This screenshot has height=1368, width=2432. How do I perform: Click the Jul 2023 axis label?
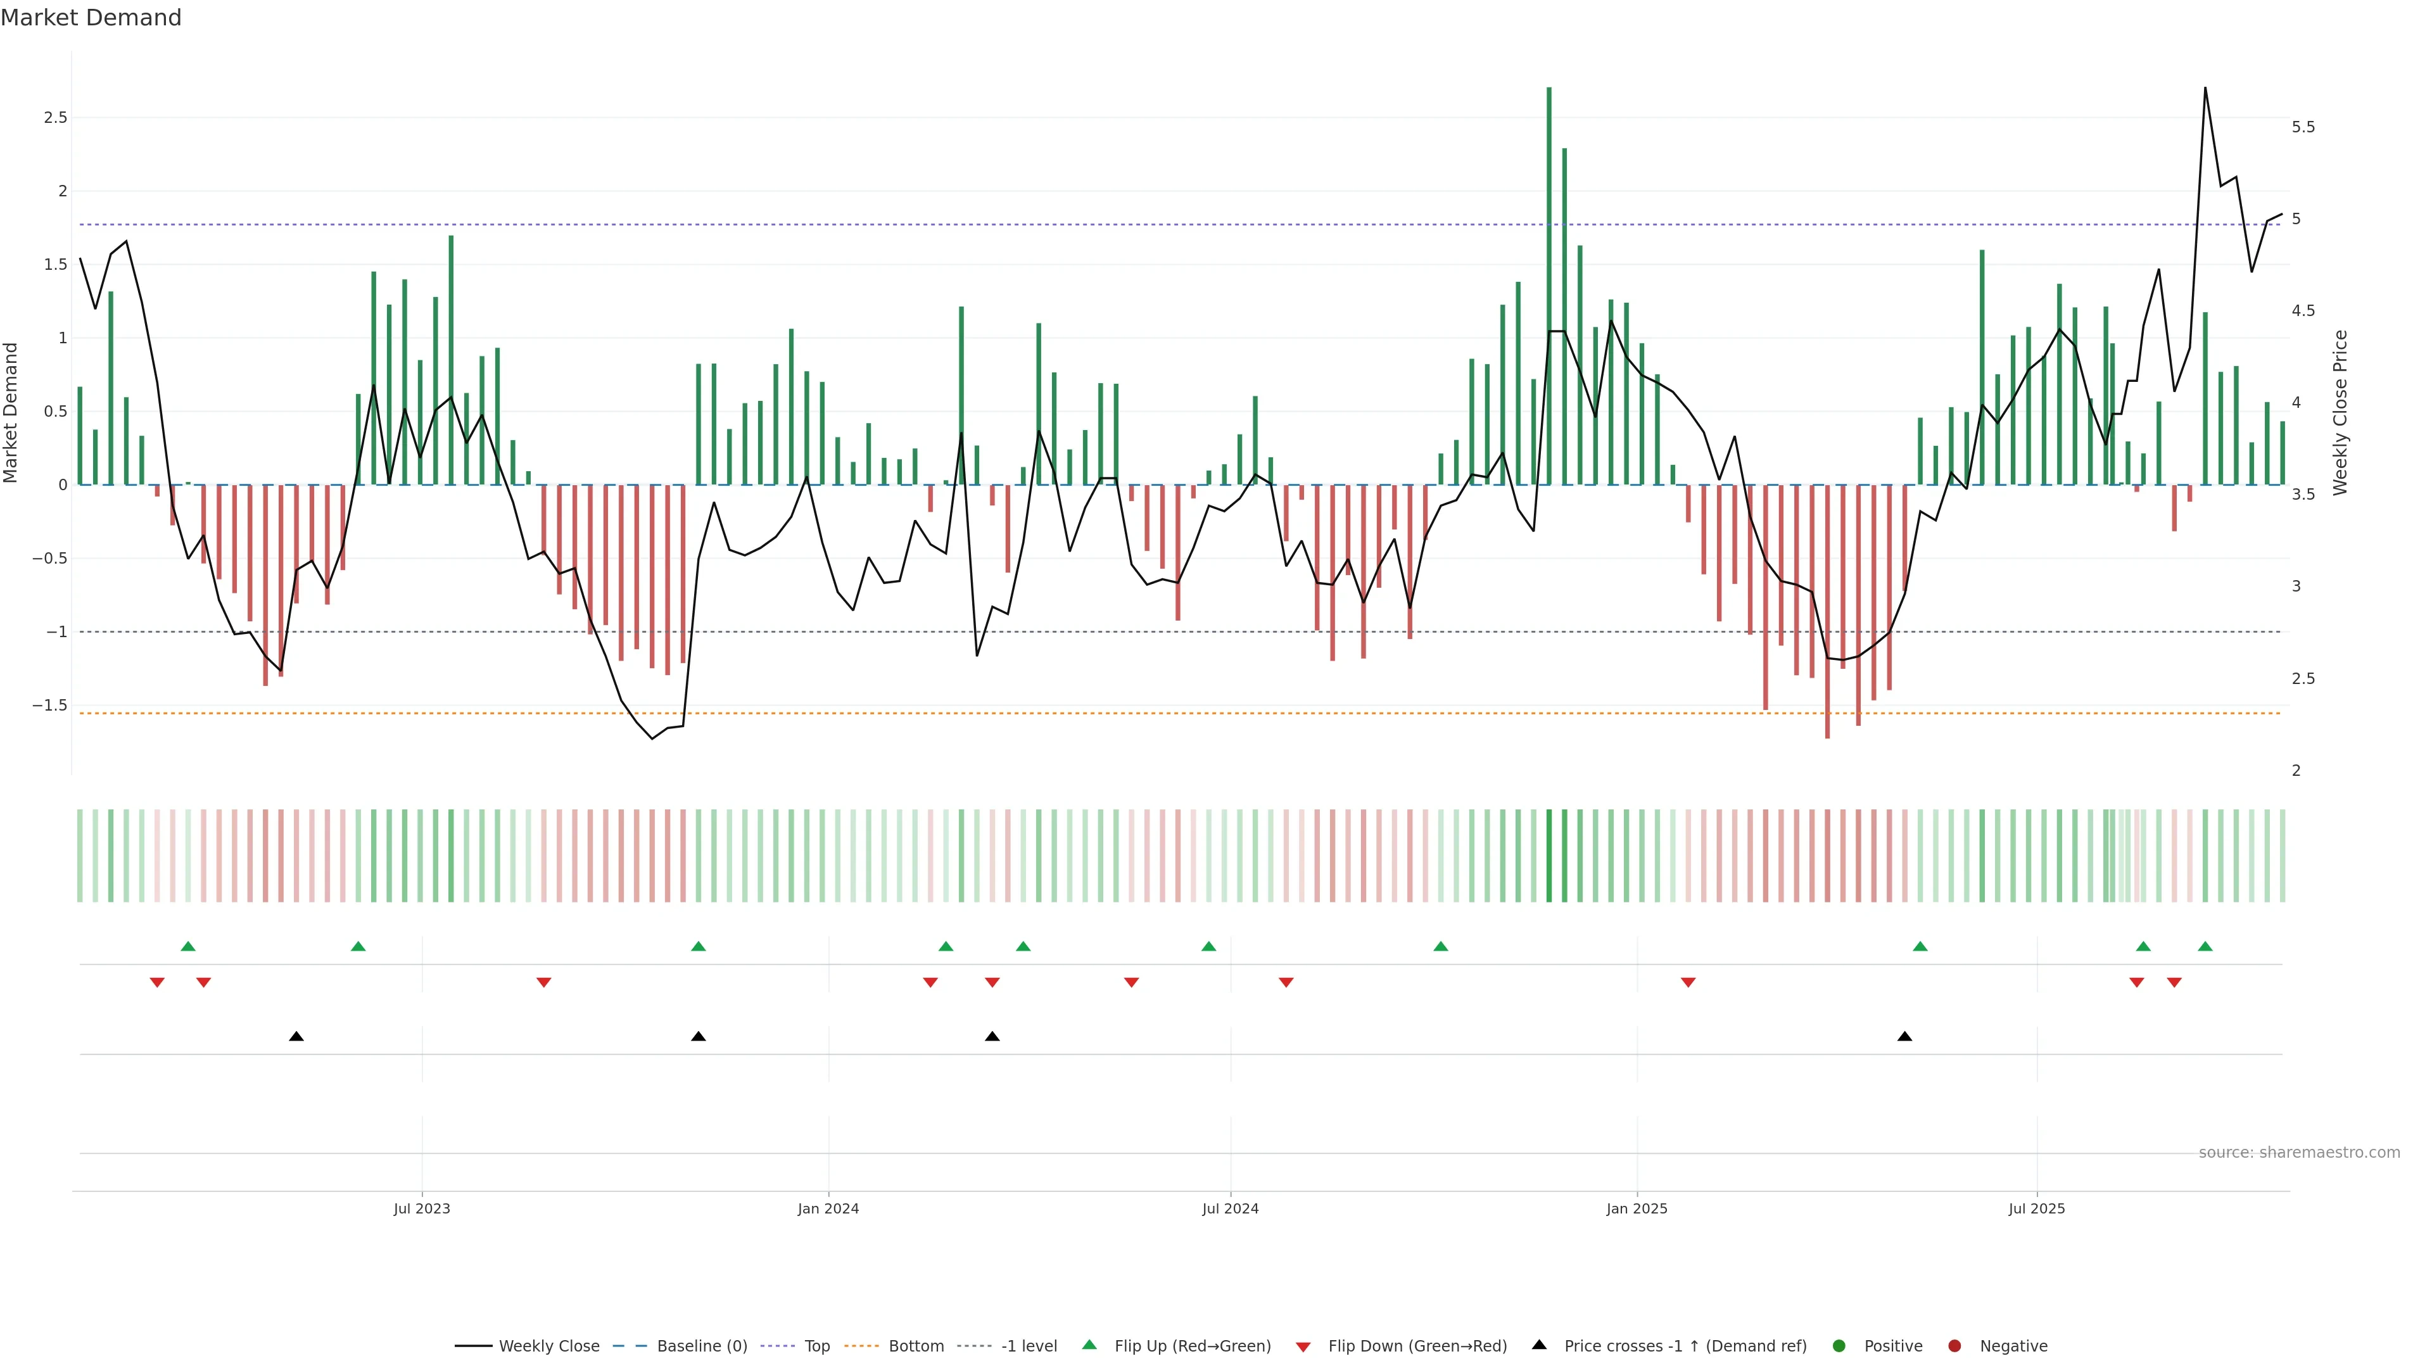click(422, 1208)
